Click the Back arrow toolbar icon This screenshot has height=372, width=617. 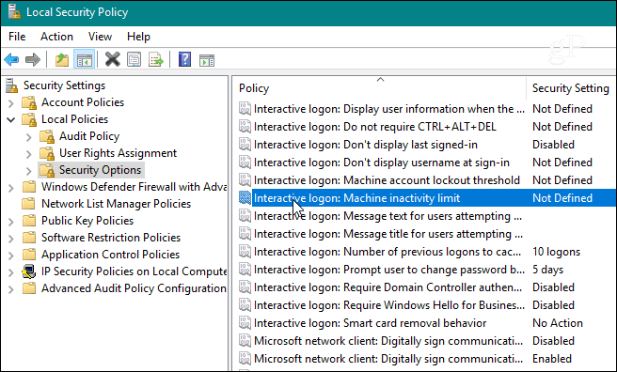pyautogui.click(x=12, y=60)
